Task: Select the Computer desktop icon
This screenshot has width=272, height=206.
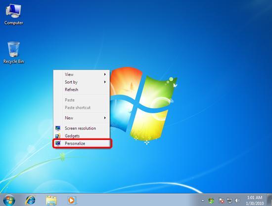Action: (13, 14)
